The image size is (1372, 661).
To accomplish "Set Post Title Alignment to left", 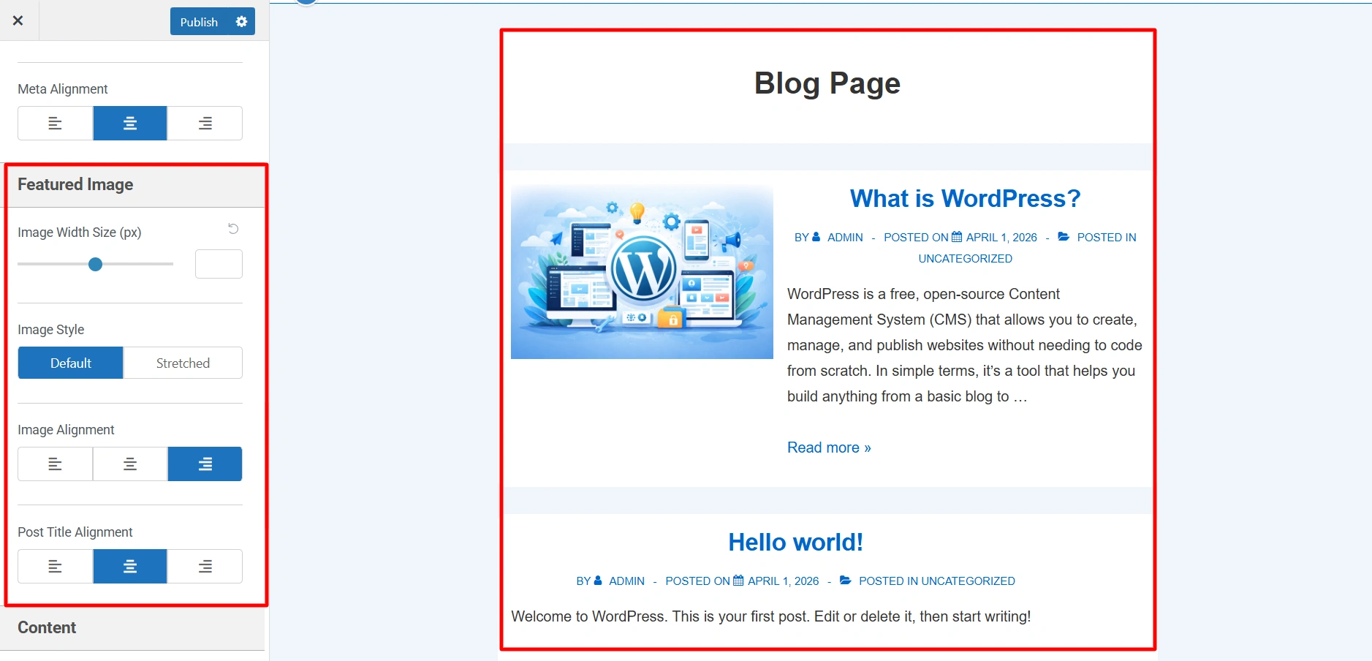I will [56, 567].
